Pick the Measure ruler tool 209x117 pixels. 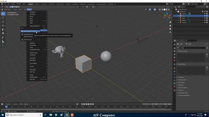coord(3,42)
